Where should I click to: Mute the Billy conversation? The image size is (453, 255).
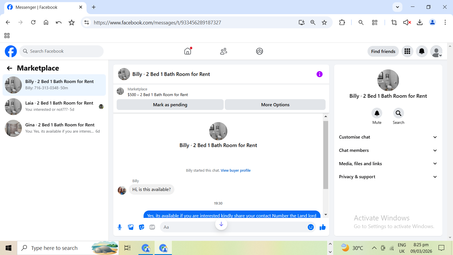[x=377, y=113]
